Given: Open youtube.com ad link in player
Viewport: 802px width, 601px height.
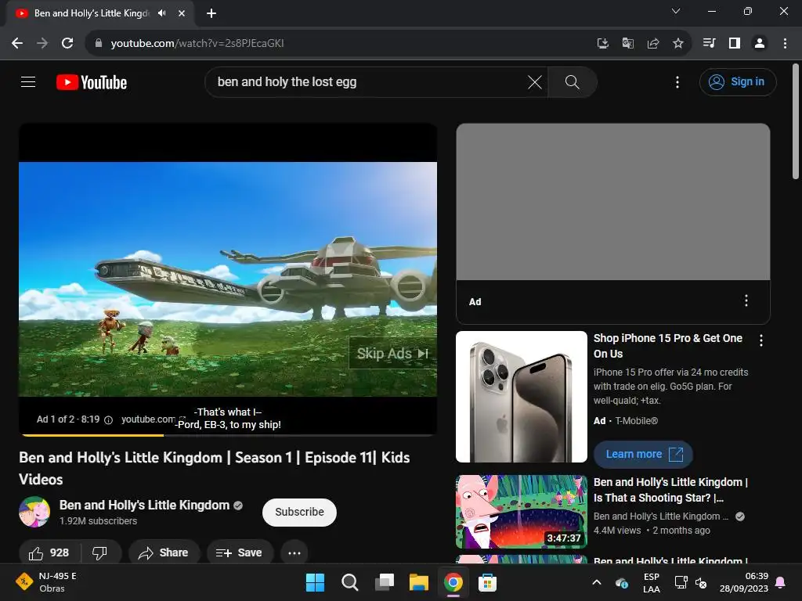Looking at the screenshot, I should coord(153,419).
